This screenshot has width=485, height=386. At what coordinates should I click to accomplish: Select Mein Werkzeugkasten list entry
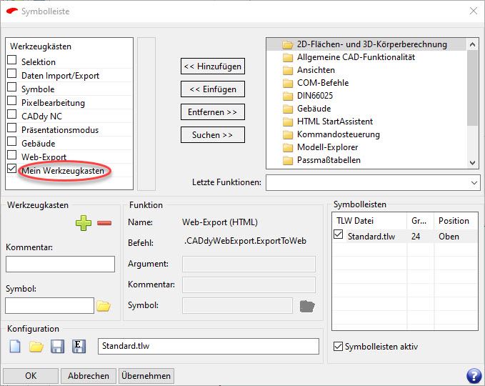[x=63, y=171]
